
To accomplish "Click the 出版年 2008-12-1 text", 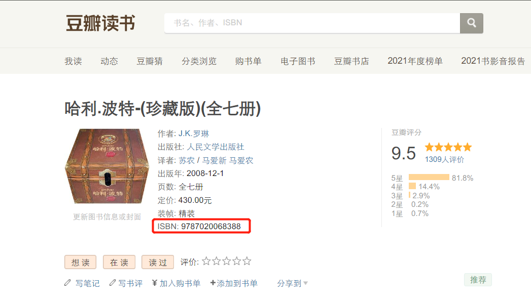I will 191,173.
